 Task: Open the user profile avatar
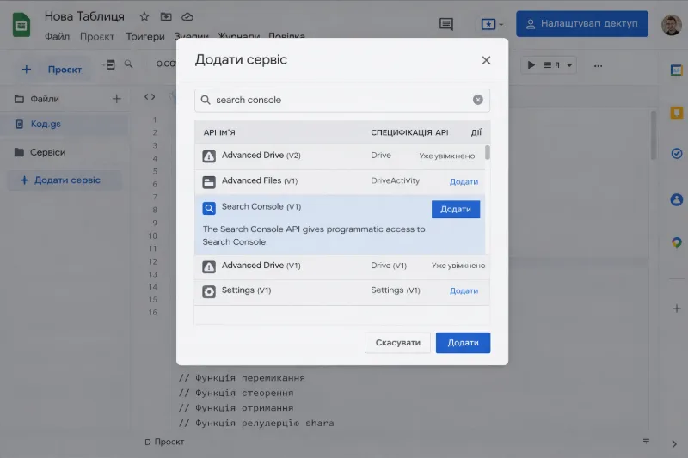tap(671, 25)
